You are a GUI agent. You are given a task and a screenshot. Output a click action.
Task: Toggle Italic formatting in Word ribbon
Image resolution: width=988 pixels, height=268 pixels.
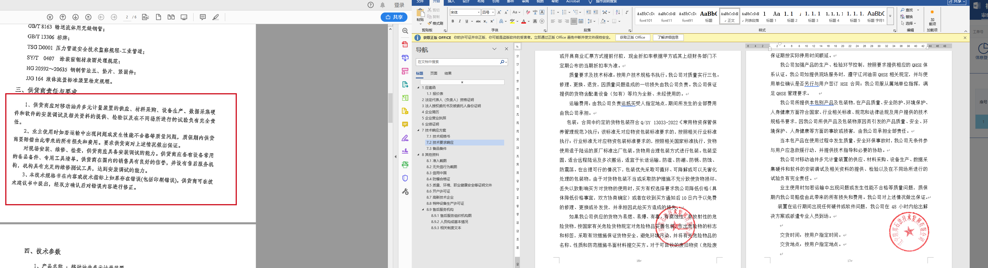(x=459, y=21)
